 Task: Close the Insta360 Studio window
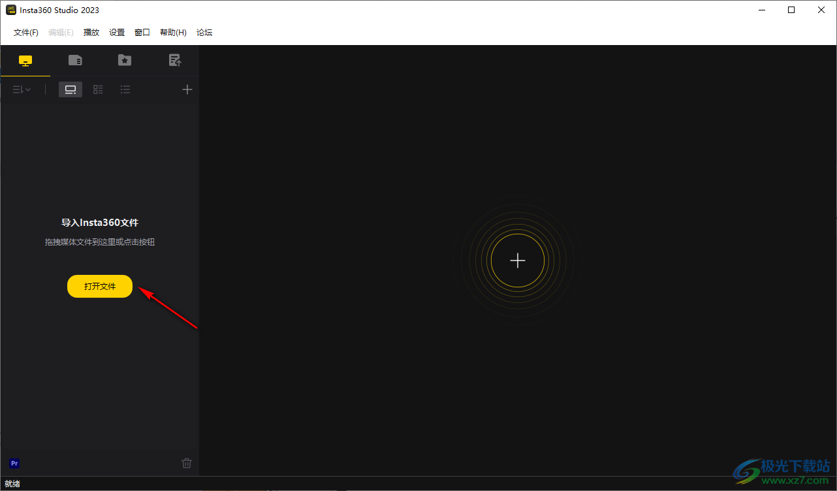821,10
